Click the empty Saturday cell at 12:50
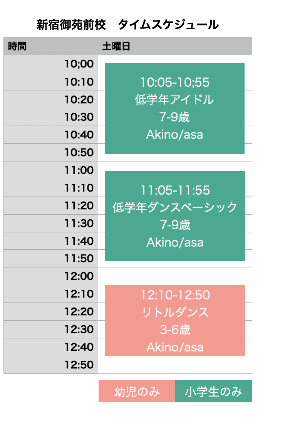Screen dimensions: 285x432 pyautogui.click(x=175, y=365)
